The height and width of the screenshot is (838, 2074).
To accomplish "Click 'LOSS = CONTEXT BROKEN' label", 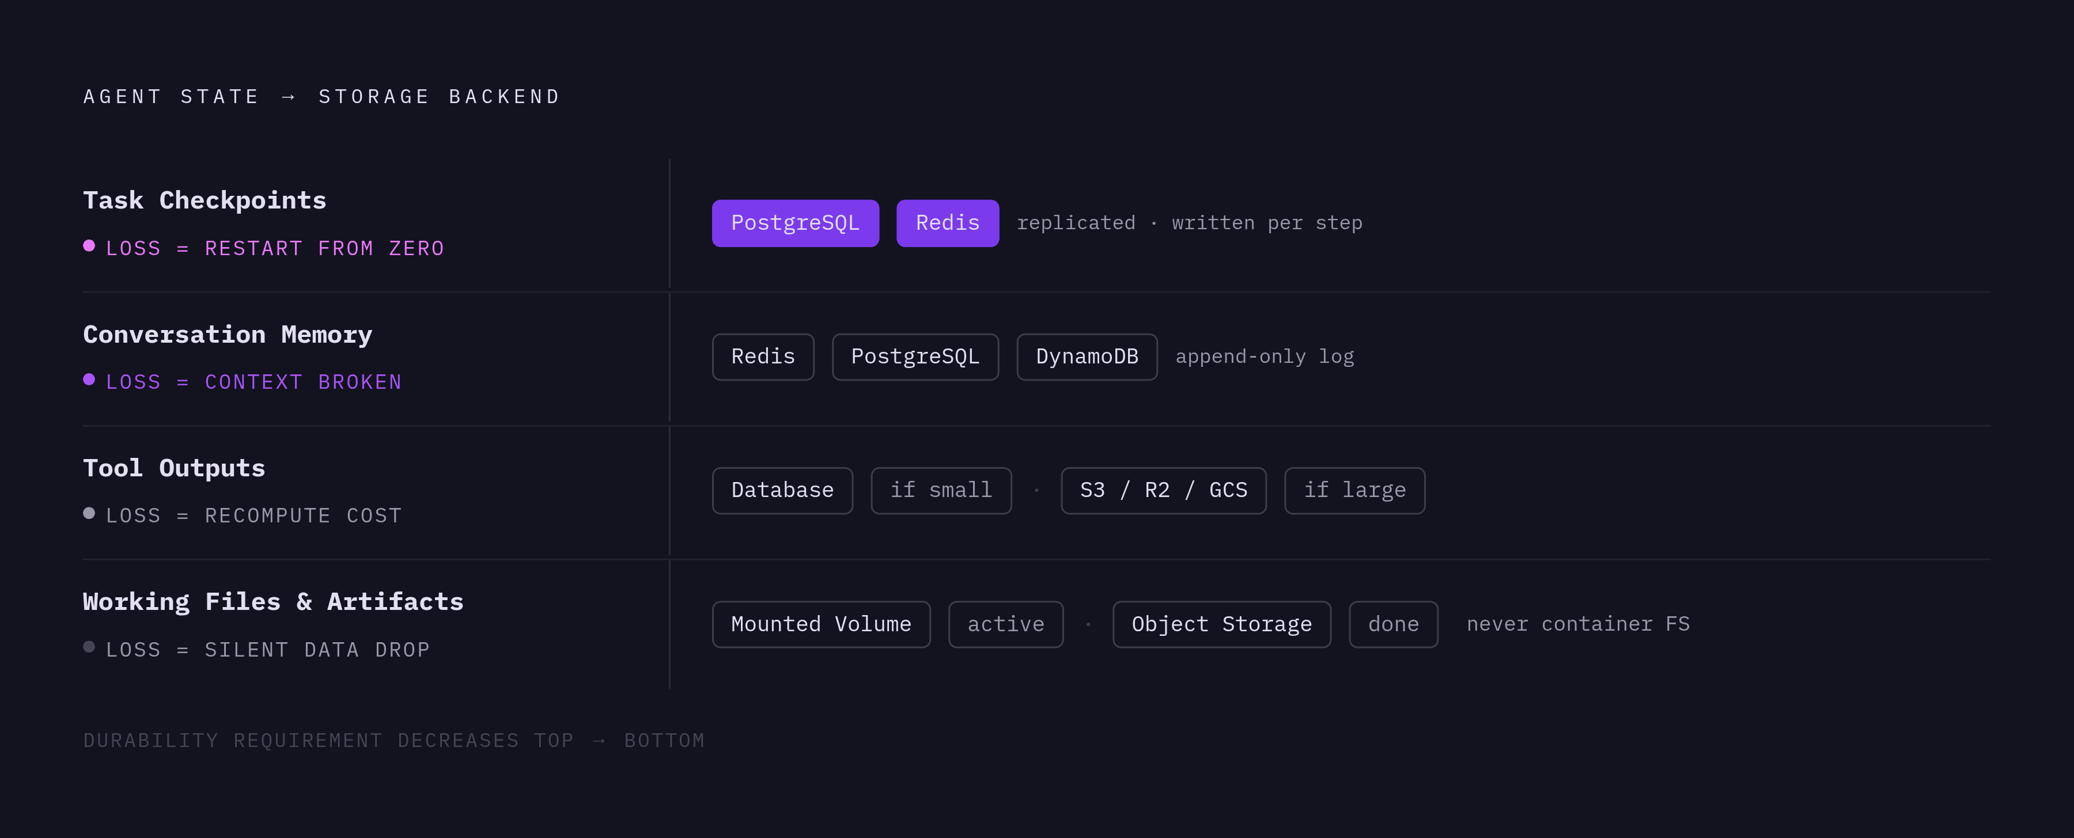I will pyautogui.click(x=253, y=382).
